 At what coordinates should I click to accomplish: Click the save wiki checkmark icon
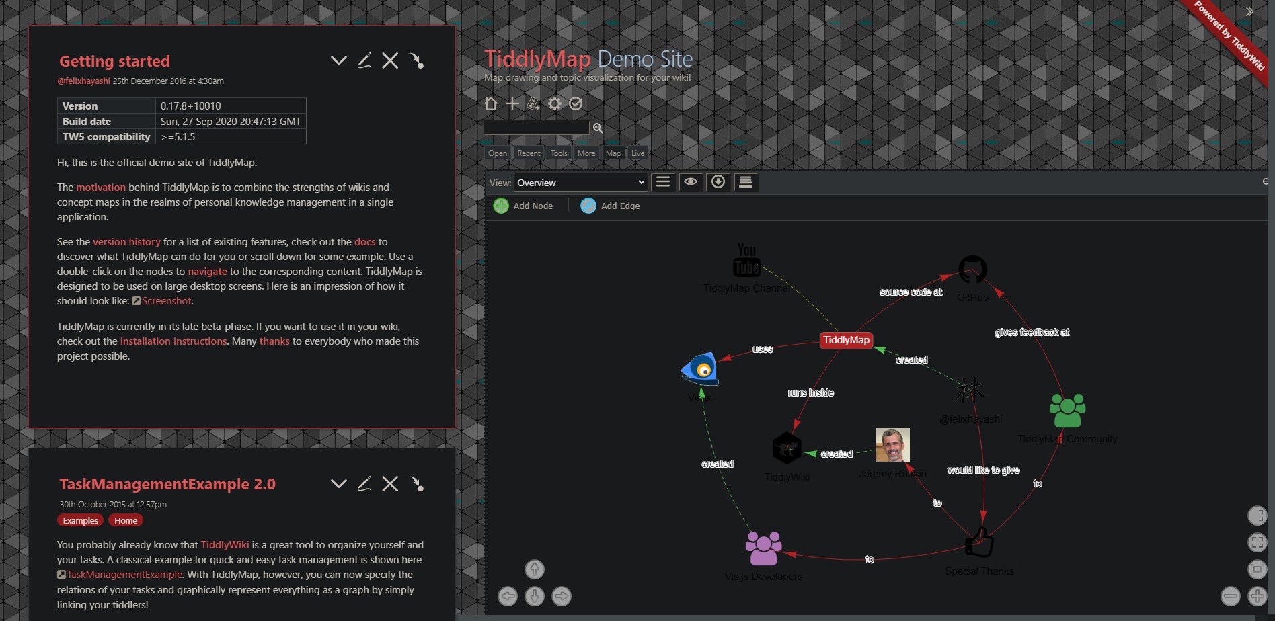576,103
